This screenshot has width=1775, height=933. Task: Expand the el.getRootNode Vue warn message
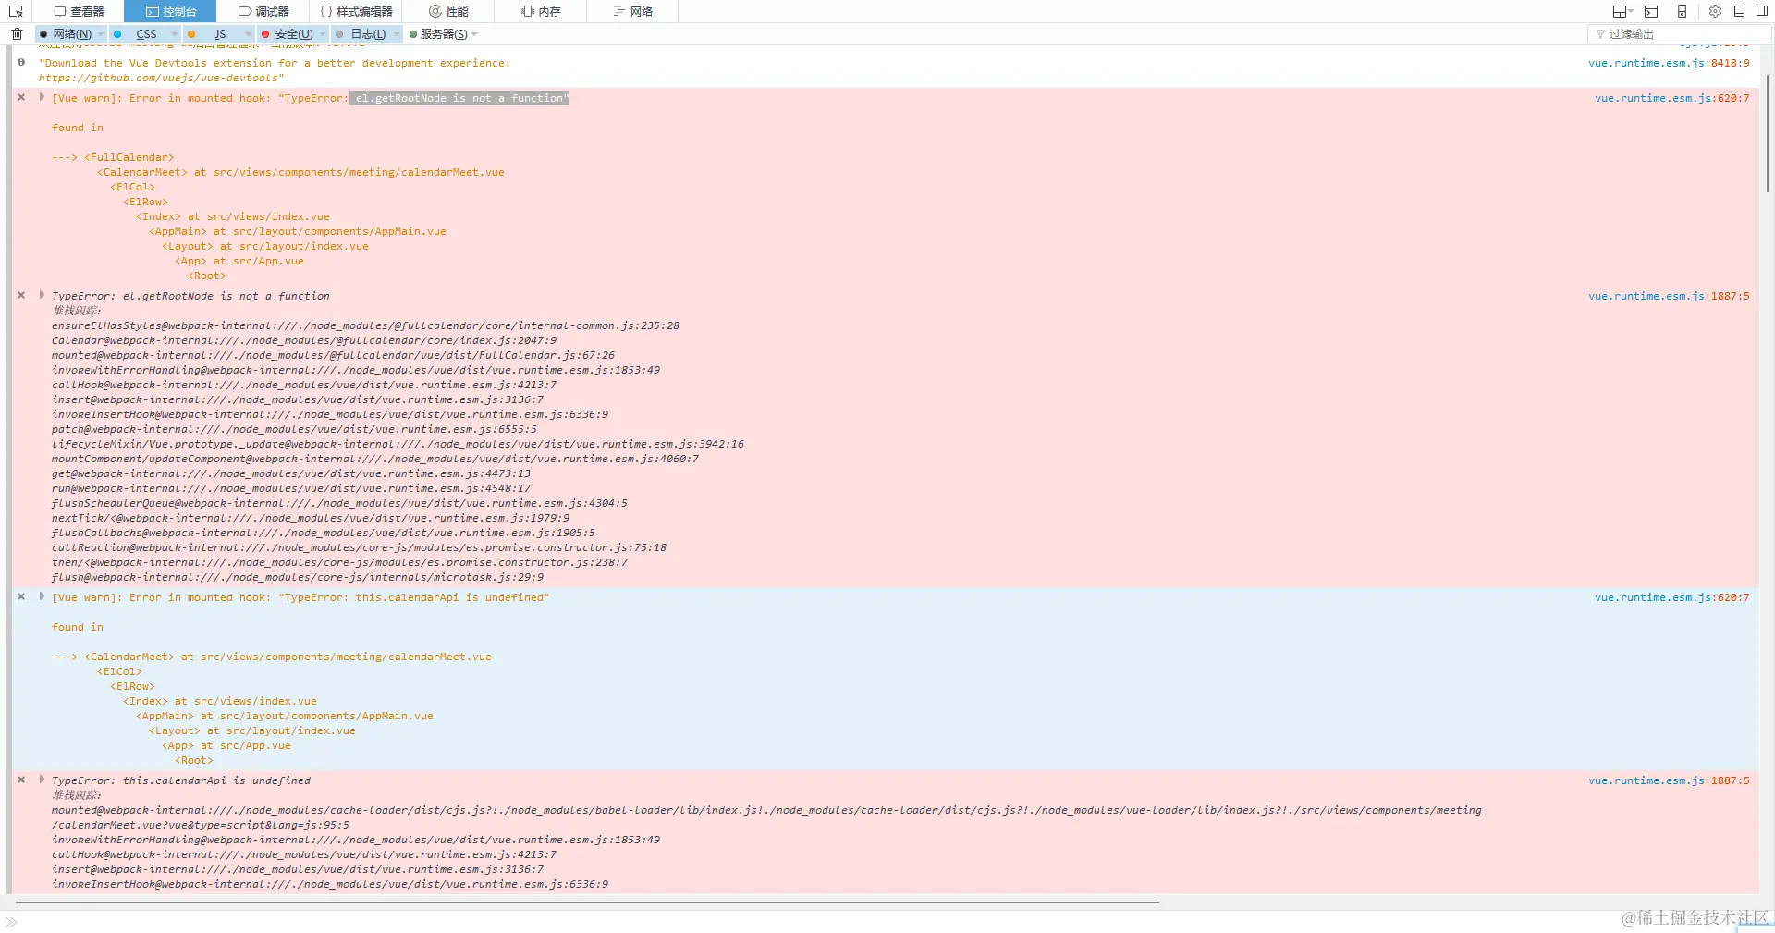point(42,97)
